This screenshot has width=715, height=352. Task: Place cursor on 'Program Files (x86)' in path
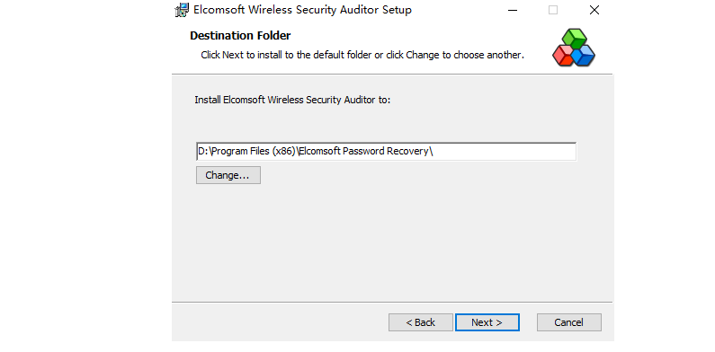pos(253,151)
